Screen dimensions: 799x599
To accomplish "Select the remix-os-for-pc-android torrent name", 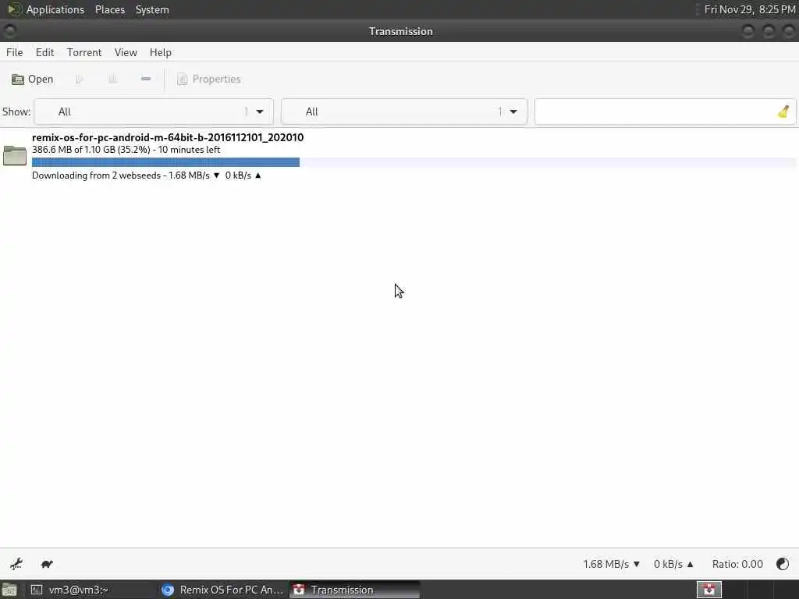I will tap(168, 137).
